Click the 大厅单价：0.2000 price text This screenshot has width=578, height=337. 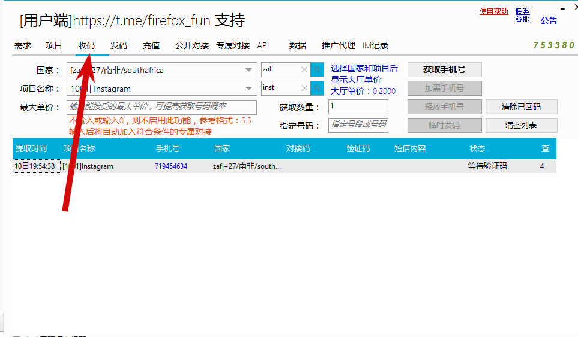tap(363, 91)
